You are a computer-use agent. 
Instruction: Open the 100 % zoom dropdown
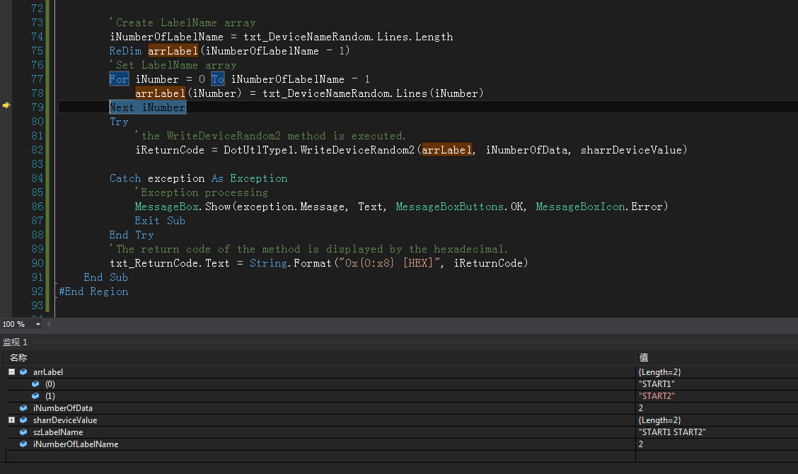[38, 325]
